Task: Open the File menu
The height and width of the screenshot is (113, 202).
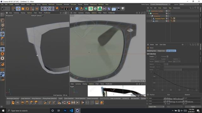Action: click(x=2, y=4)
